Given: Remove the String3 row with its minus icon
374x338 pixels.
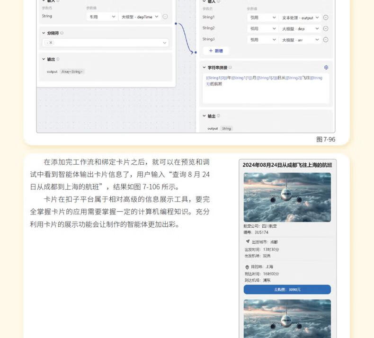Looking at the screenshot, I should (326, 40).
